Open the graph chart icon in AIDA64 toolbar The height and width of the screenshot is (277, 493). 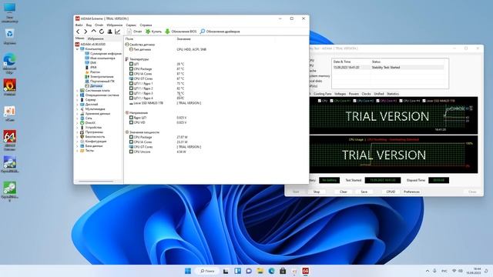118,32
